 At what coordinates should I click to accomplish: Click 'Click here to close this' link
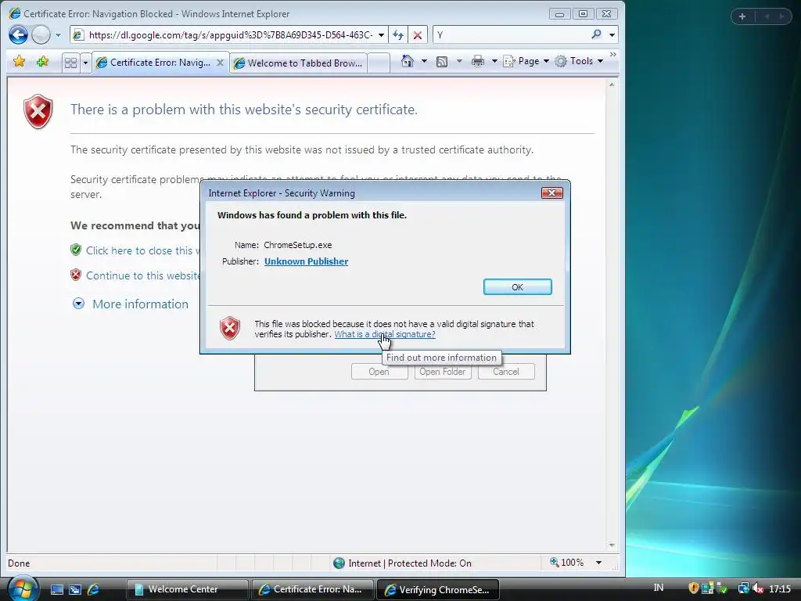[142, 250]
